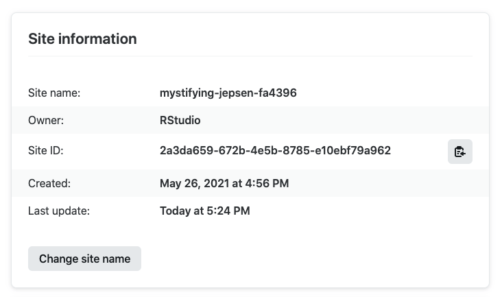
Task: Click the 'Site ID:' label
Action: [x=46, y=151]
